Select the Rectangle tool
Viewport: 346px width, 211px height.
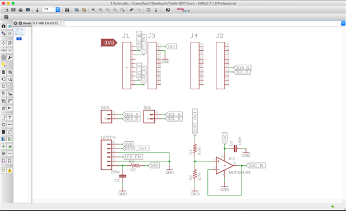tap(3, 132)
